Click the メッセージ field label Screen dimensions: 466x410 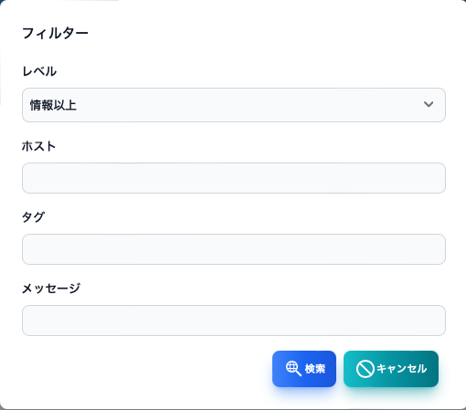tap(51, 289)
